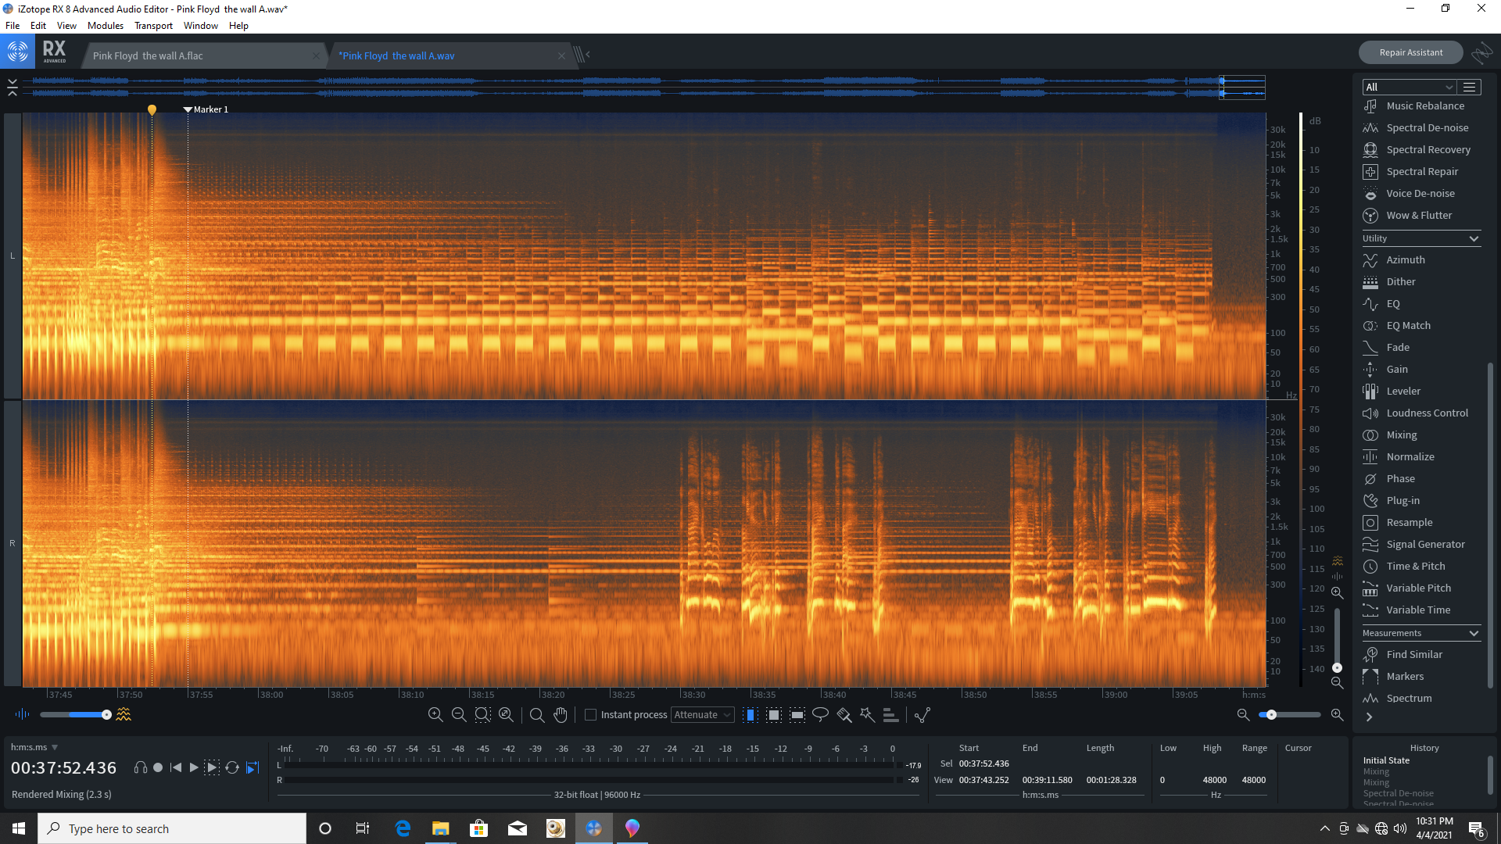Collapse the waveform overview strip

point(13,87)
